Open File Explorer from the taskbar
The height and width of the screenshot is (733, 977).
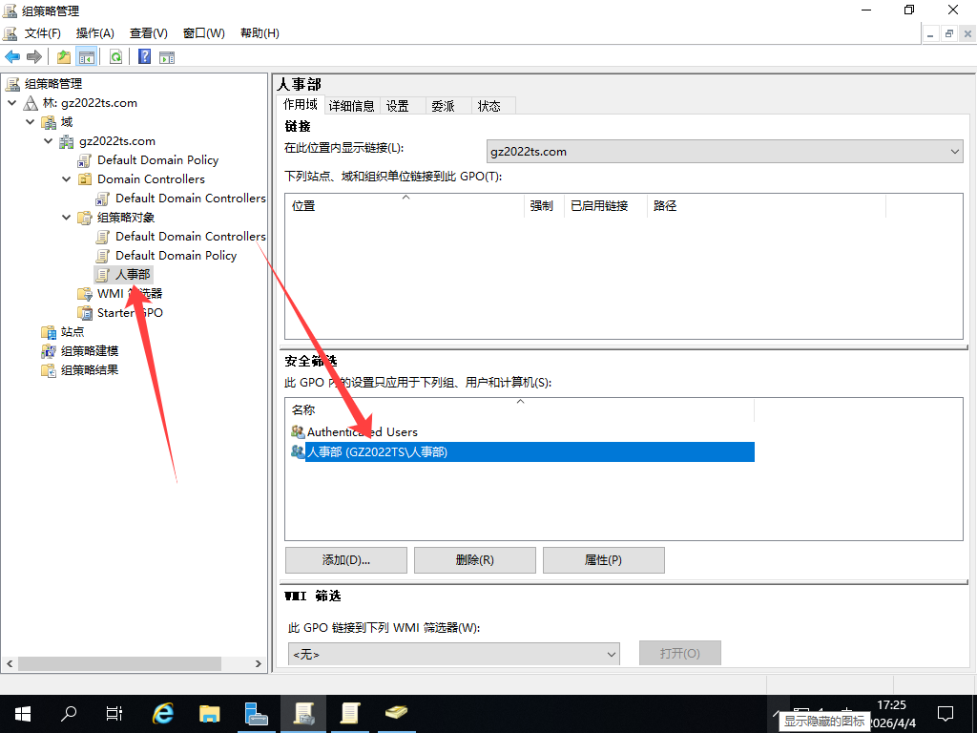coord(210,713)
